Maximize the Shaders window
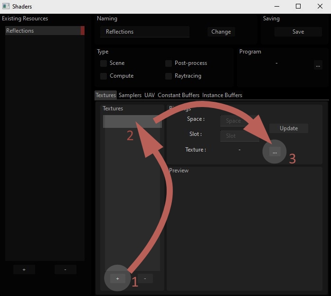331x296 pixels. pos(298,6)
